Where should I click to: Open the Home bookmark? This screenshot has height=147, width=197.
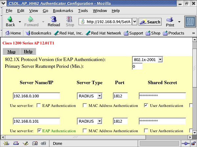pyautogui.click(x=13, y=33)
